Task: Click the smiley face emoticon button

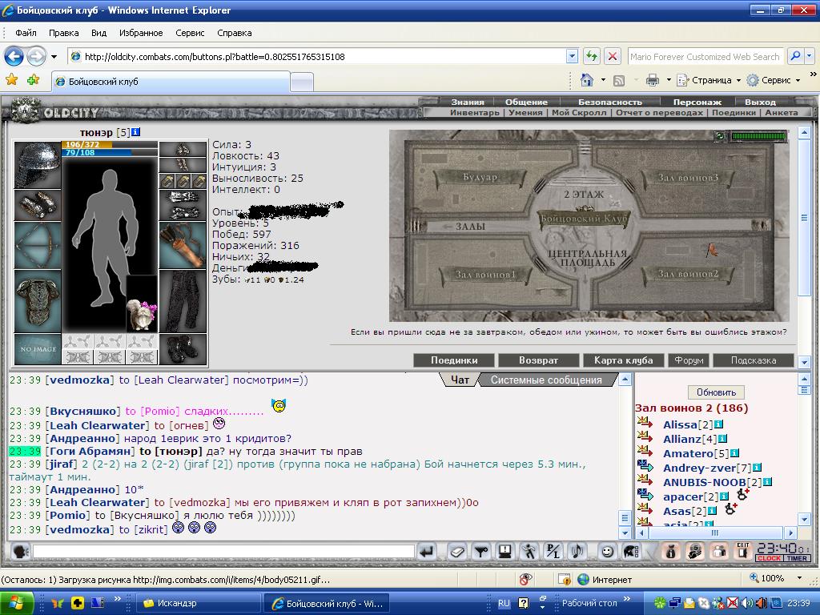Action: pyautogui.click(x=607, y=552)
